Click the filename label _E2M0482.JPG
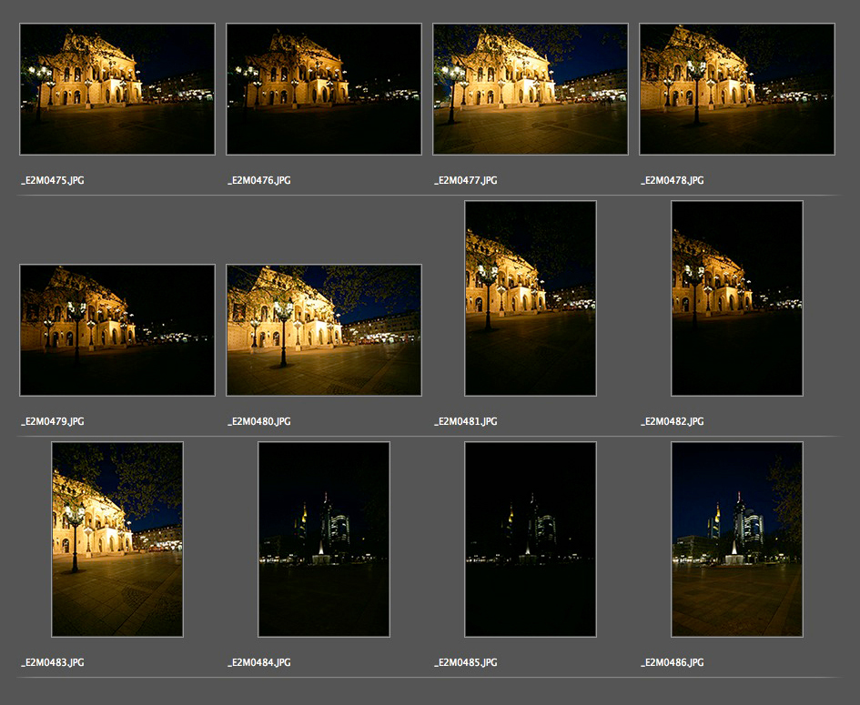860x705 pixels. (x=673, y=422)
